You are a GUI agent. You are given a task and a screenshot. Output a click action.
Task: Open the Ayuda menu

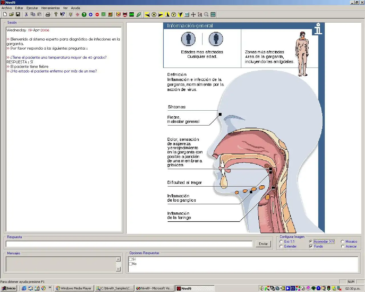(76, 8)
